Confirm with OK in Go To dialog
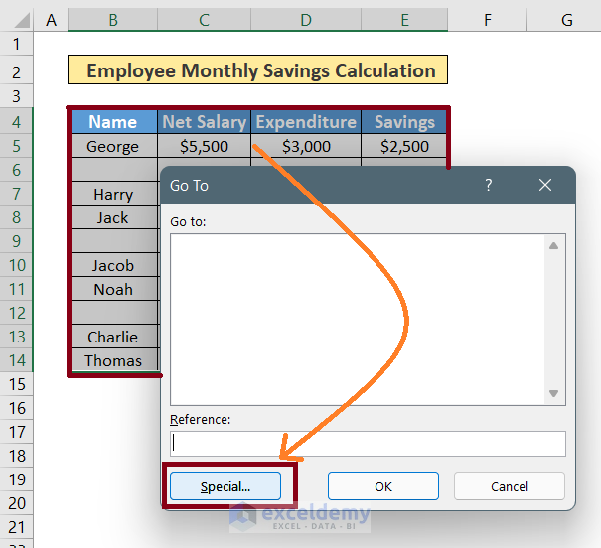 click(x=382, y=486)
